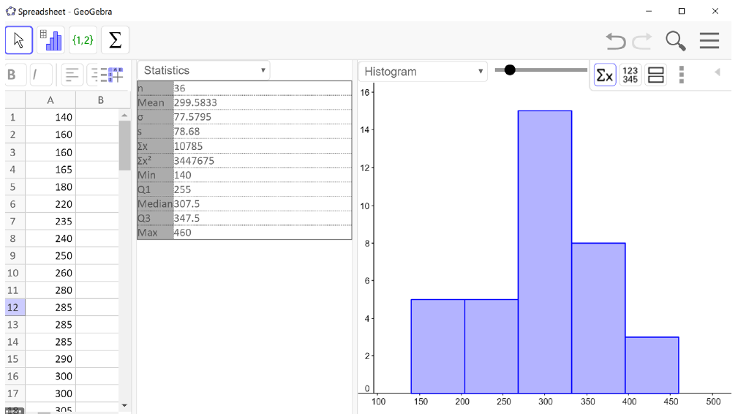Open the three-dots options menu
Viewport: 738px width, 414px height.
click(x=681, y=75)
